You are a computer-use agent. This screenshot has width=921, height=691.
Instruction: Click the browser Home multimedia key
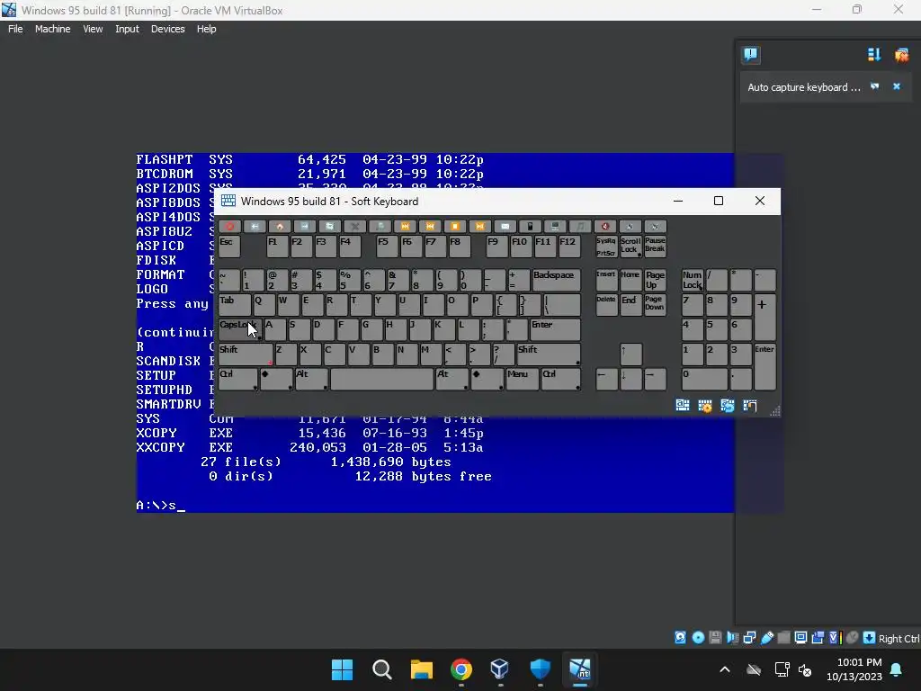click(x=280, y=226)
